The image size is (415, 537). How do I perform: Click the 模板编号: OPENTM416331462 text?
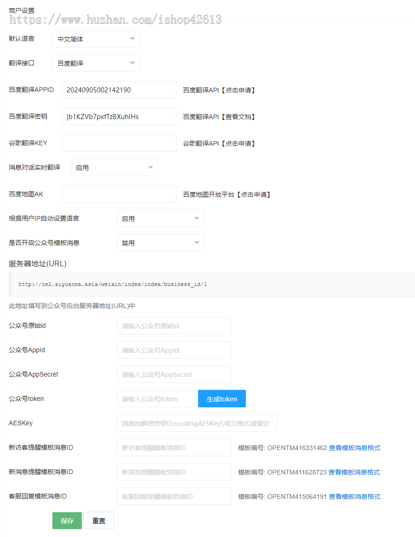283,448
